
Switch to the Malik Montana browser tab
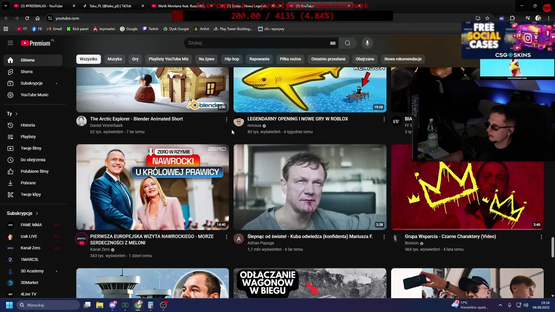coord(181,6)
